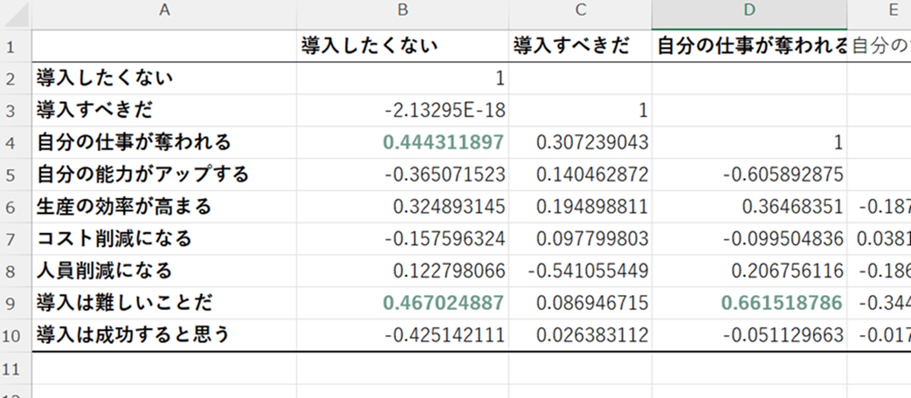
Task: Select highlighted column D header
Action: (749, 10)
